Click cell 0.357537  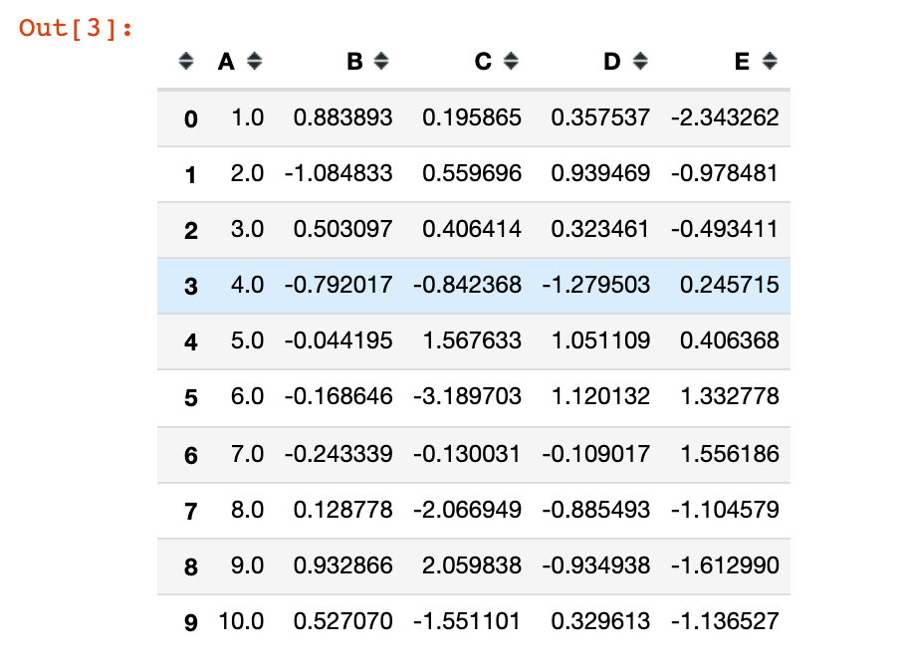tap(600, 117)
